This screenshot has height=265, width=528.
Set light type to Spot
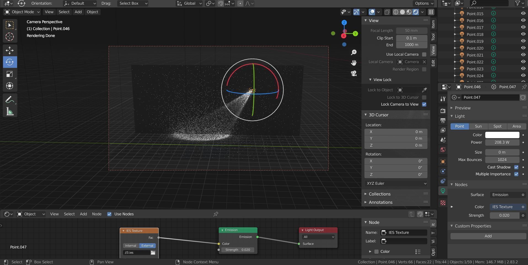click(x=497, y=126)
